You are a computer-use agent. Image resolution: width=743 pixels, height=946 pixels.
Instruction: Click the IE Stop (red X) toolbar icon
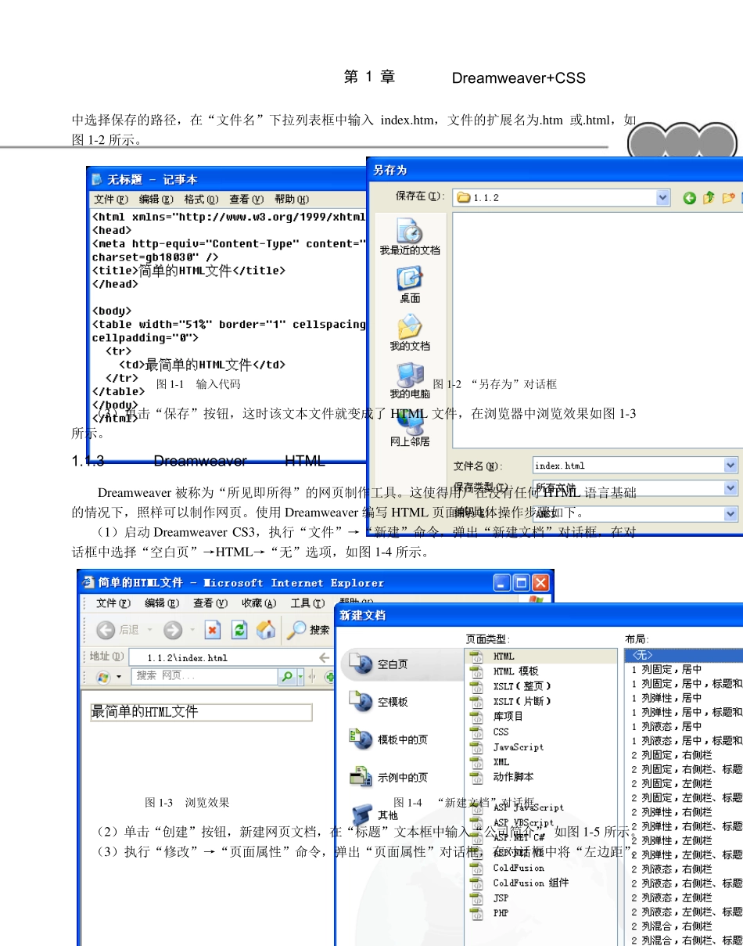pos(213,630)
